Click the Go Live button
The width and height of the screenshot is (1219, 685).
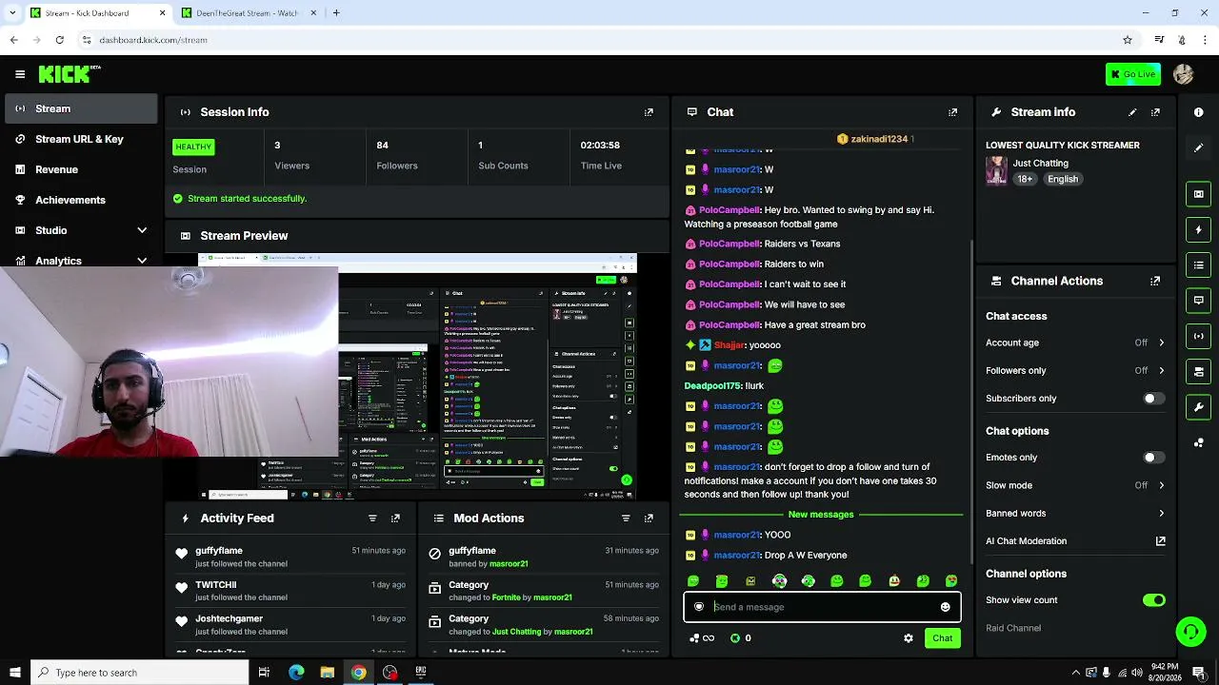pyautogui.click(x=1133, y=74)
